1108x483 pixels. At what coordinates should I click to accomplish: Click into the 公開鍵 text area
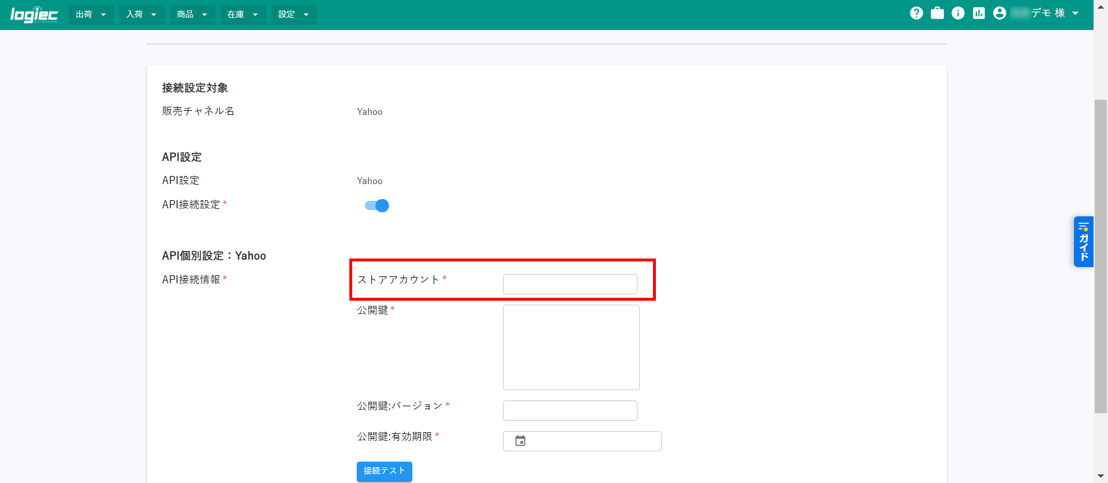coord(570,347)
